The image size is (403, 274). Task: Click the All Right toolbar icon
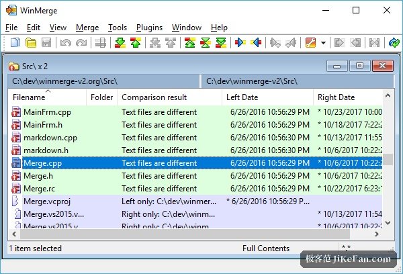339,42
